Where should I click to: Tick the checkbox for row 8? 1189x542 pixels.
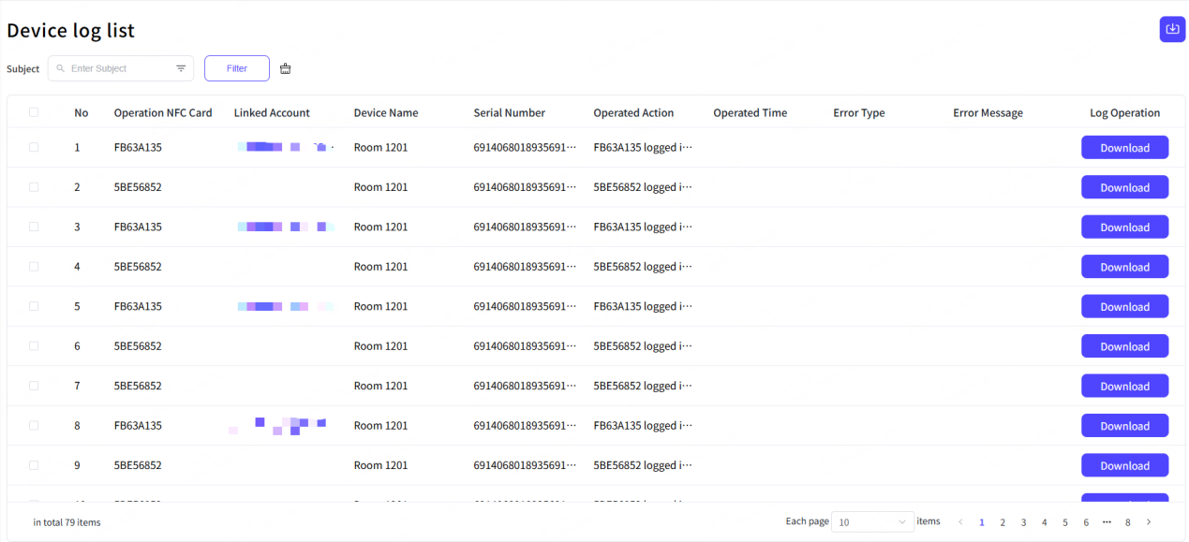pos(34,425)
